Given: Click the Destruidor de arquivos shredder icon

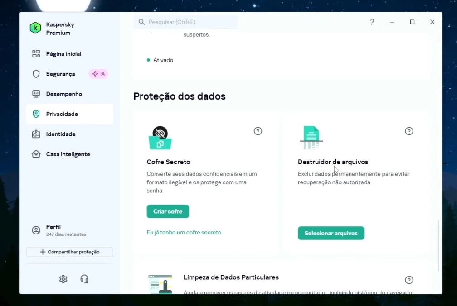Looking at the screenshot, I should point(311,138).
